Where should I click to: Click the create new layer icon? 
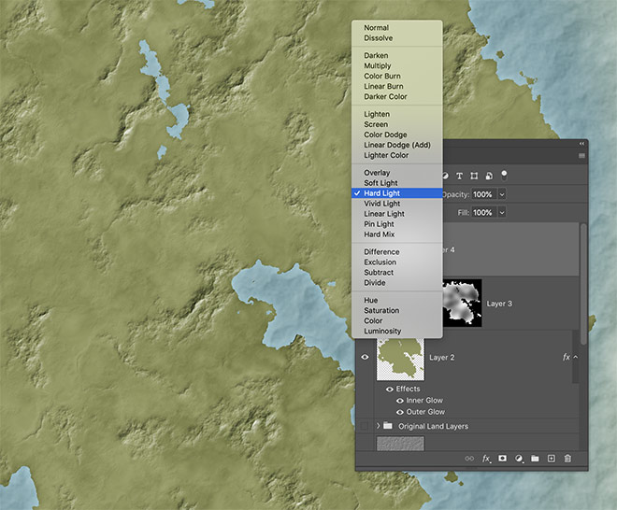pos(552,459)
